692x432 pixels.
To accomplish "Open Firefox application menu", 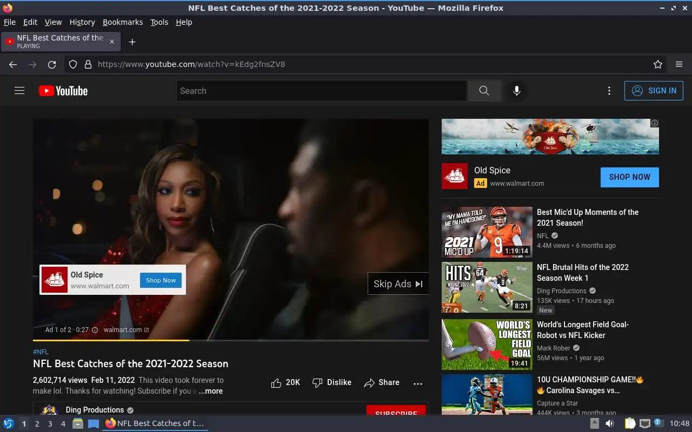I will point(679,64).
